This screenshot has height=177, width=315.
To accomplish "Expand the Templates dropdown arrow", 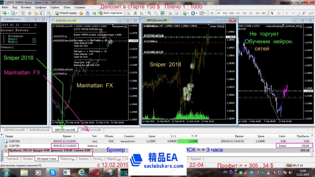I will (205, 13).
